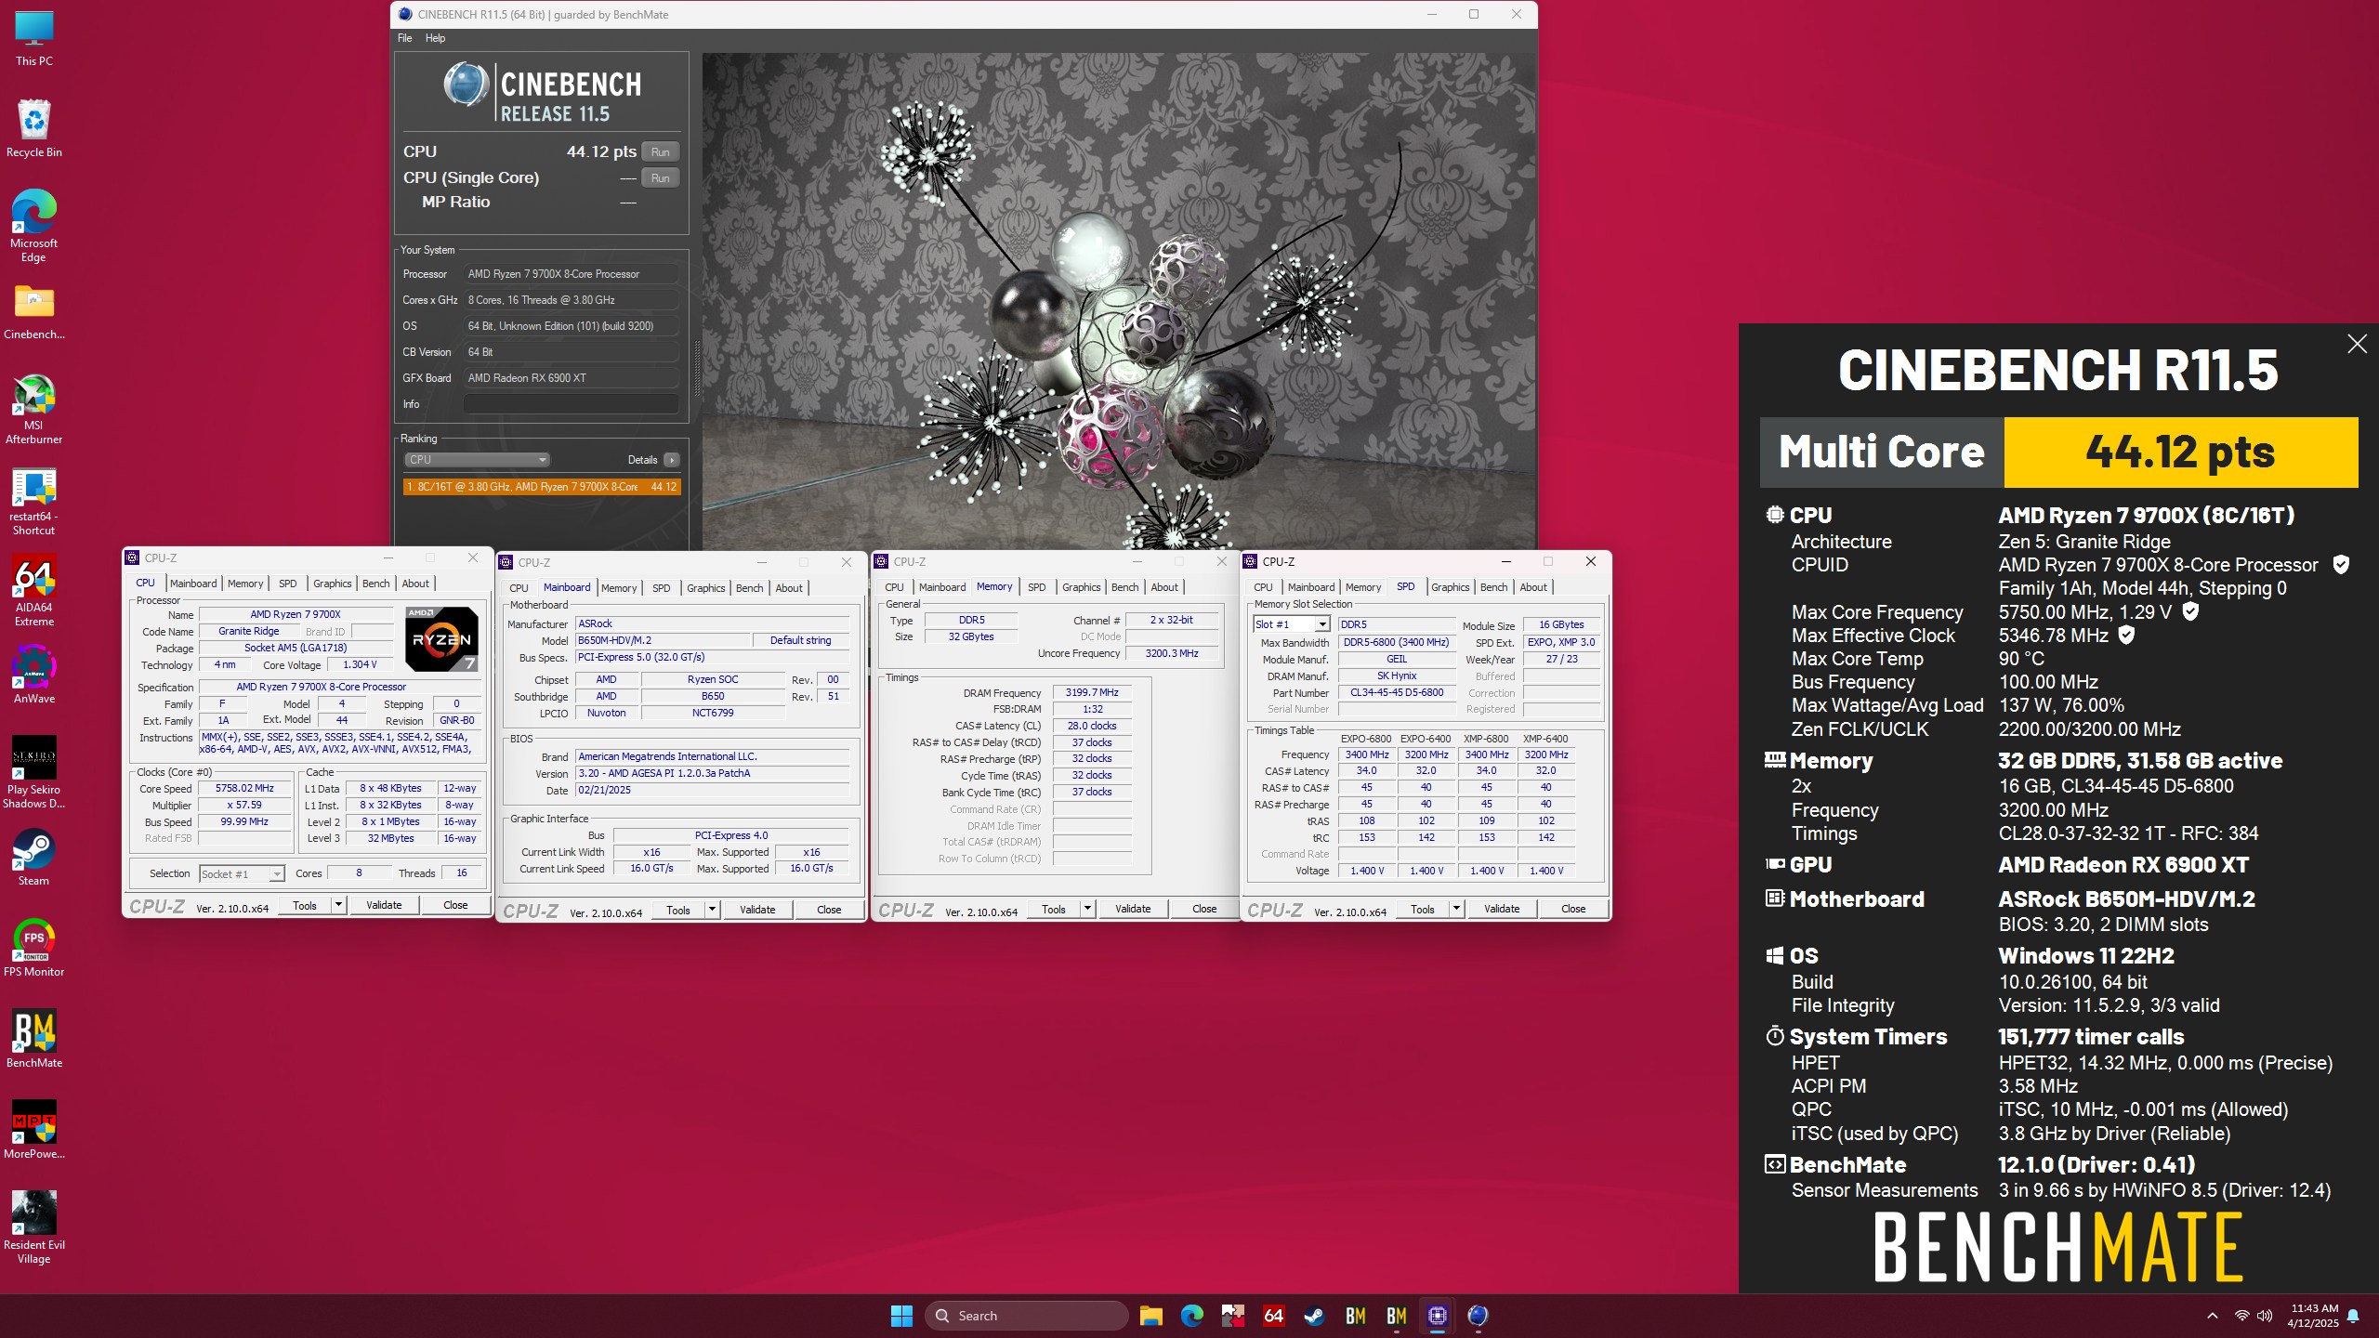The height and width of the screenshot is (1338, 2379).
Task: Open the Cinebench folder on desktop
Action: click(x=34, y=312)
